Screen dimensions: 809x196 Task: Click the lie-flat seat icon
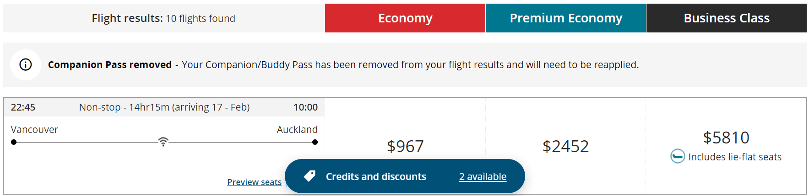tap(678, 156)
